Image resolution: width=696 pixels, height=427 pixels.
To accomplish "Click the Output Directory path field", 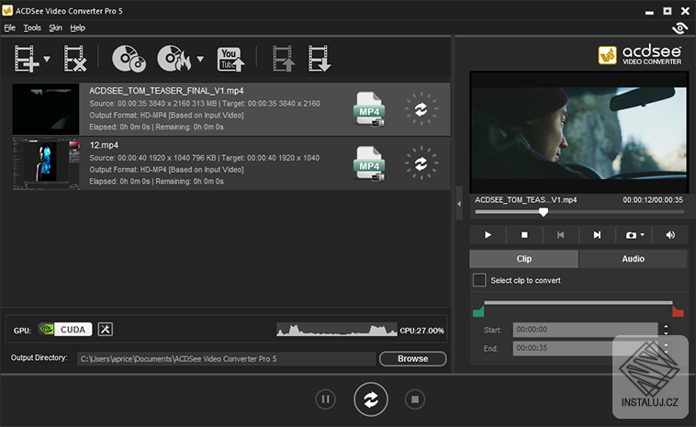I will point(227,359).
